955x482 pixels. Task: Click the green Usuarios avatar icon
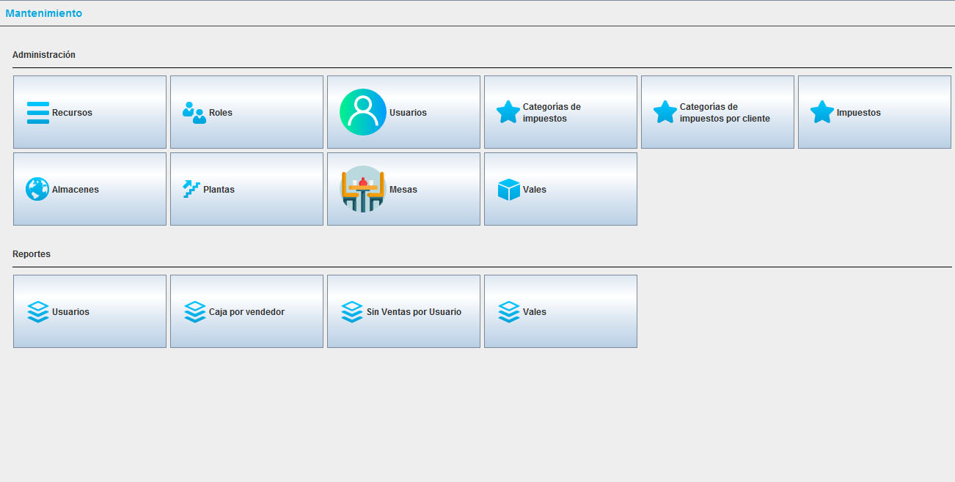362,112
